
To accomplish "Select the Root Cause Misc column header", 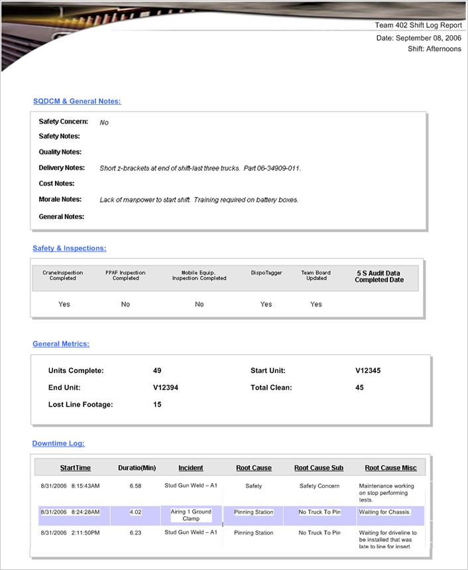I will [x=390, y=468].
